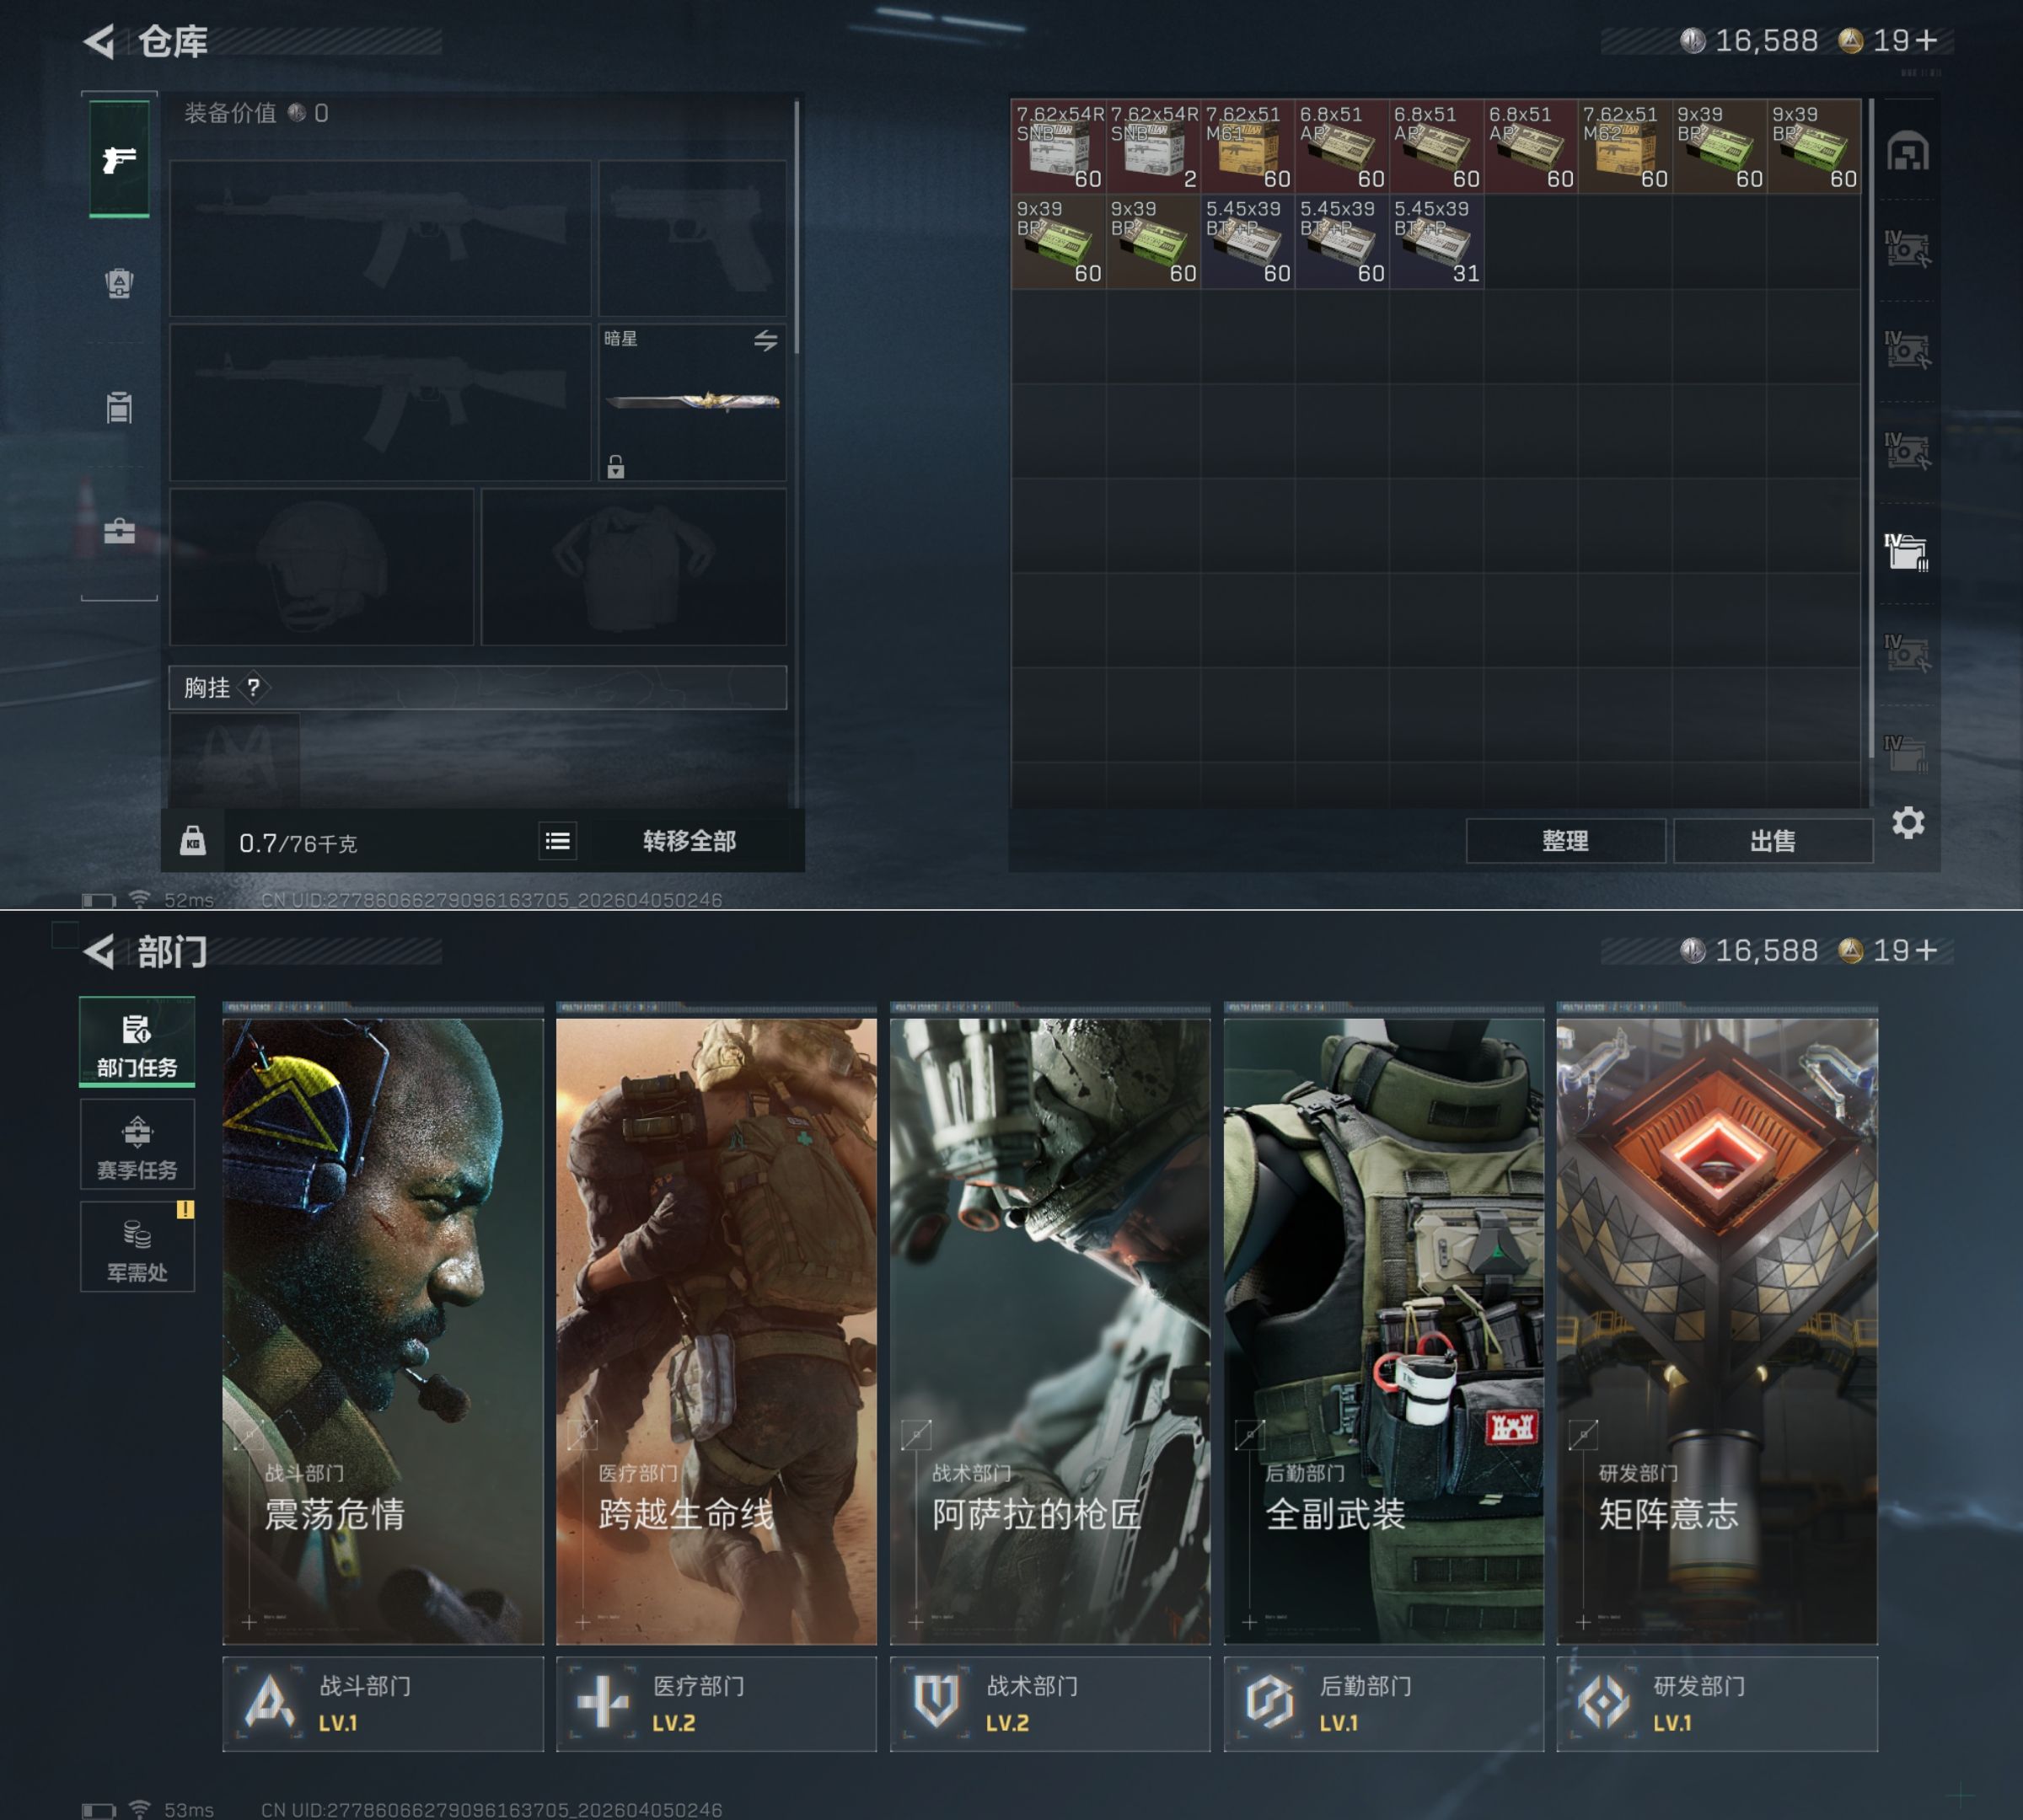Screen dimensions: 2023x1820
Task: Switch to the 赛季任务 tab
Action: click(137, 1145)
